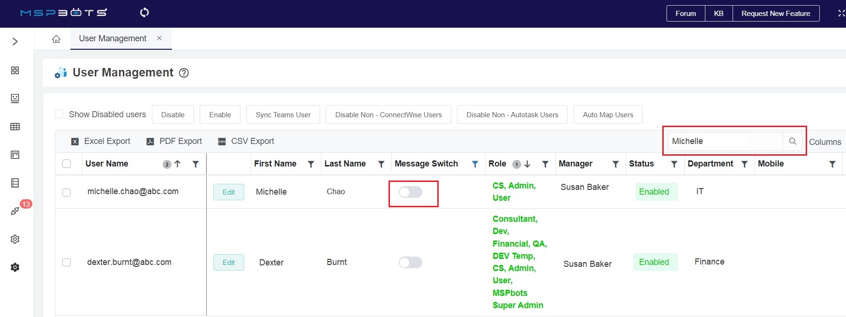This screenshot has height=317, width=846.
Task: Open the integrations plug icon with 13 badge
Action: coord(15,211)
